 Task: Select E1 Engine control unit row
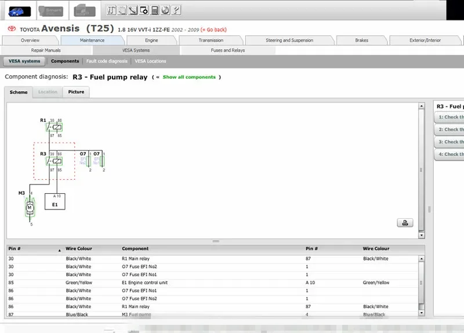212,283
